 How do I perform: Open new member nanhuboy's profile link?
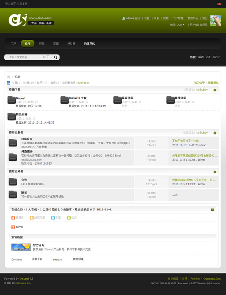[83, 83]
